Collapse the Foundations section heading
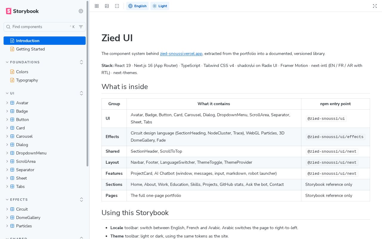The height and width of the screenshot is (239, 382). (23, 62)
